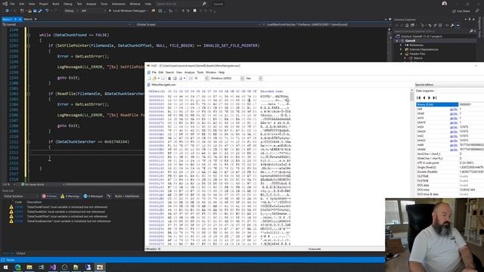
Task: Click Save All icon in Visual Studio toolbar
Action: click(40, 11)
